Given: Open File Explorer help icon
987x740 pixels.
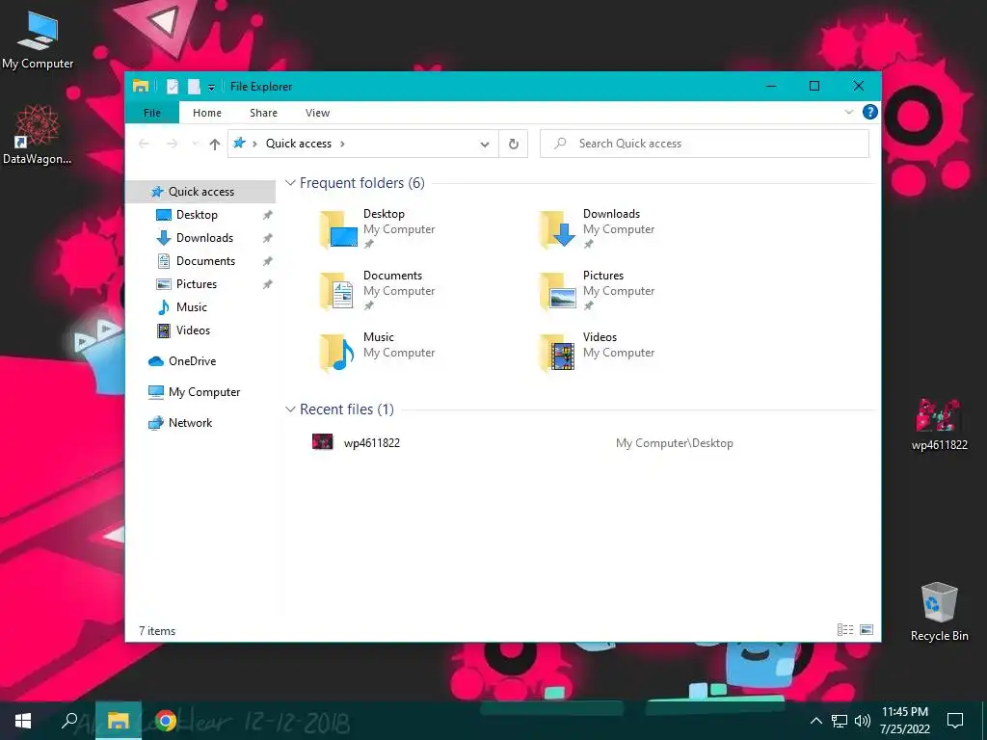Looking at the screenshot, I should pos(870,112).
